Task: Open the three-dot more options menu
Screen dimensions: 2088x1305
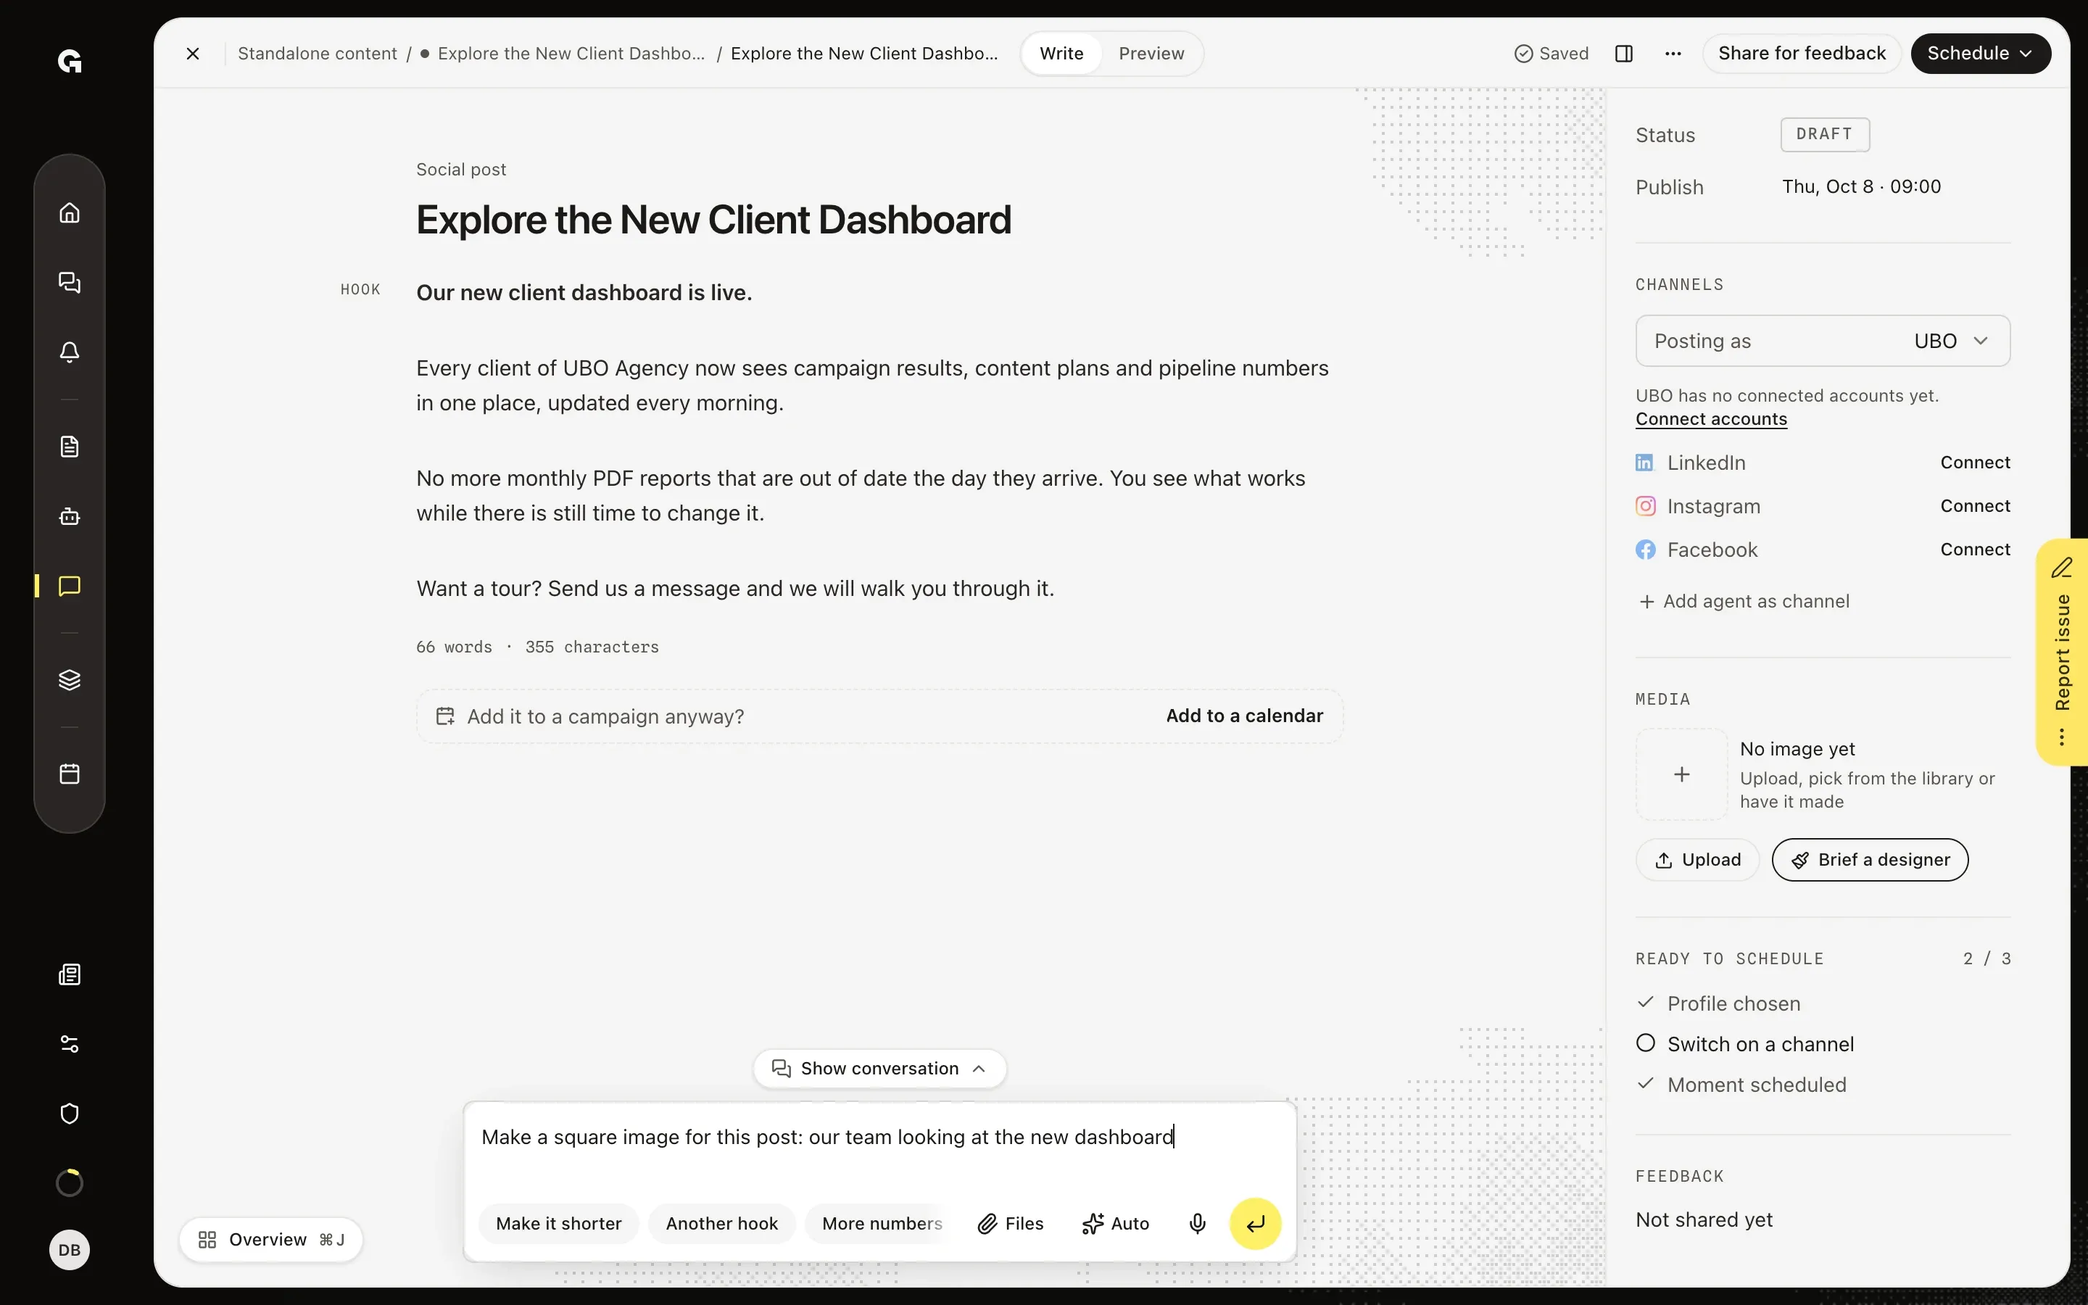Action: point(1673,54)
